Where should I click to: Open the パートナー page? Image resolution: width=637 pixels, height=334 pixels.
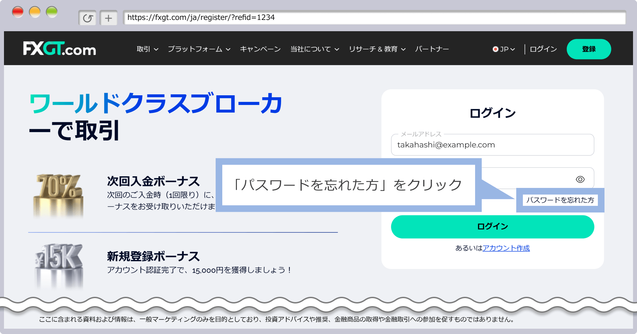pyautogui.click(x=432, y=49)
